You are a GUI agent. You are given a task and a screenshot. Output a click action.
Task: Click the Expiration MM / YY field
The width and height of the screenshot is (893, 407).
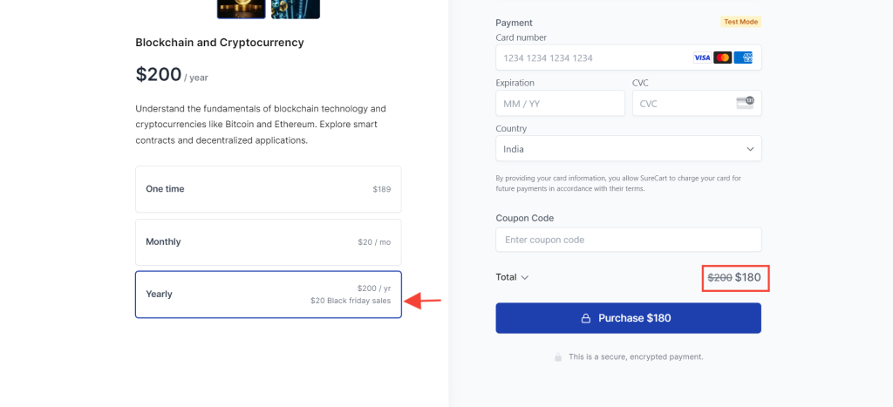point(560,103)
